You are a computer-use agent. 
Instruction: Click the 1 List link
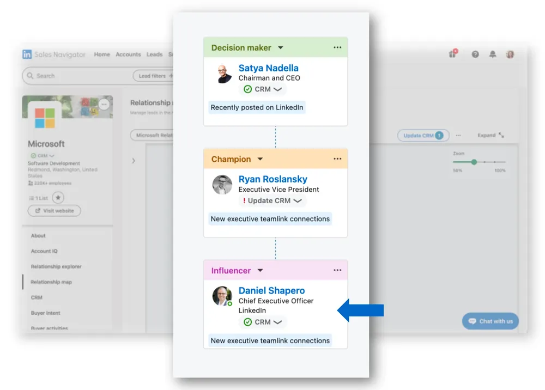pos(39,198)
